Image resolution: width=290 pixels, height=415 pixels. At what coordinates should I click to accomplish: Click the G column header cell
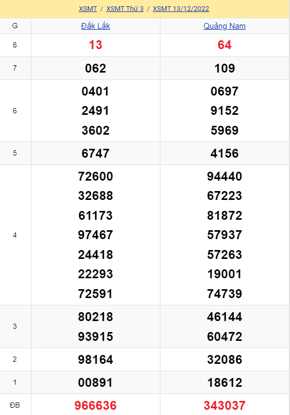click(x=15, y=26)
